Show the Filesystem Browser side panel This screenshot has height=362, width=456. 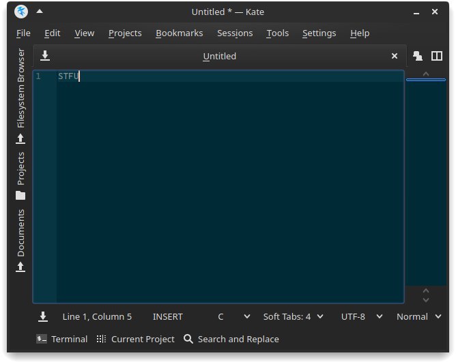[20, 88]
